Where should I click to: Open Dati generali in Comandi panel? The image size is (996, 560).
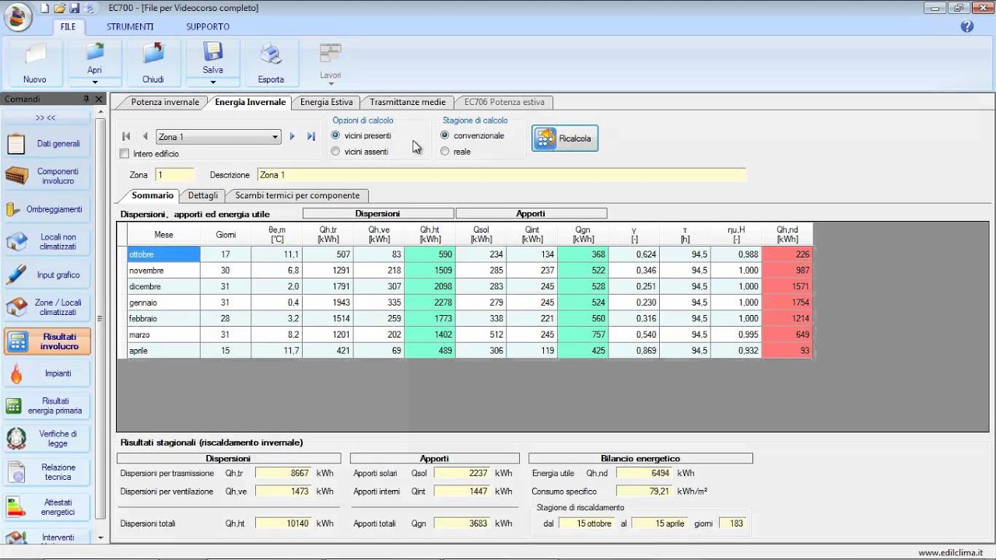pyautogui.click(x=47, y=144)
